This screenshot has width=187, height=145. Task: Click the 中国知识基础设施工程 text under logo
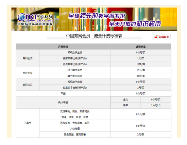pos(35,24)
